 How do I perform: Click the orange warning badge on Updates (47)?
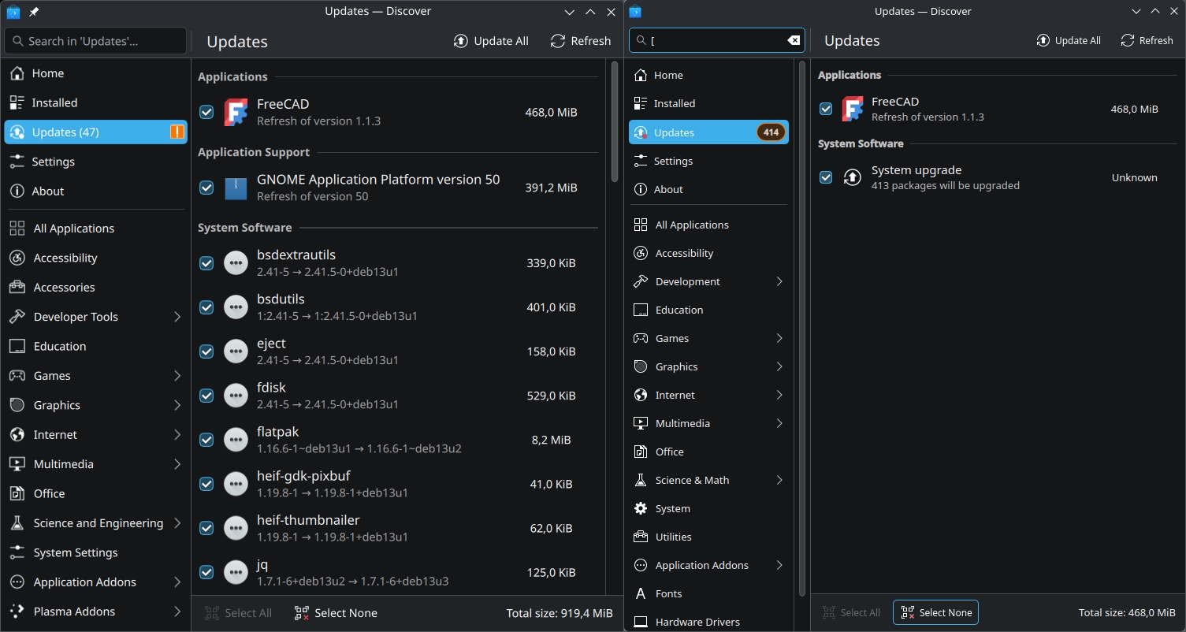click(177, 132)
